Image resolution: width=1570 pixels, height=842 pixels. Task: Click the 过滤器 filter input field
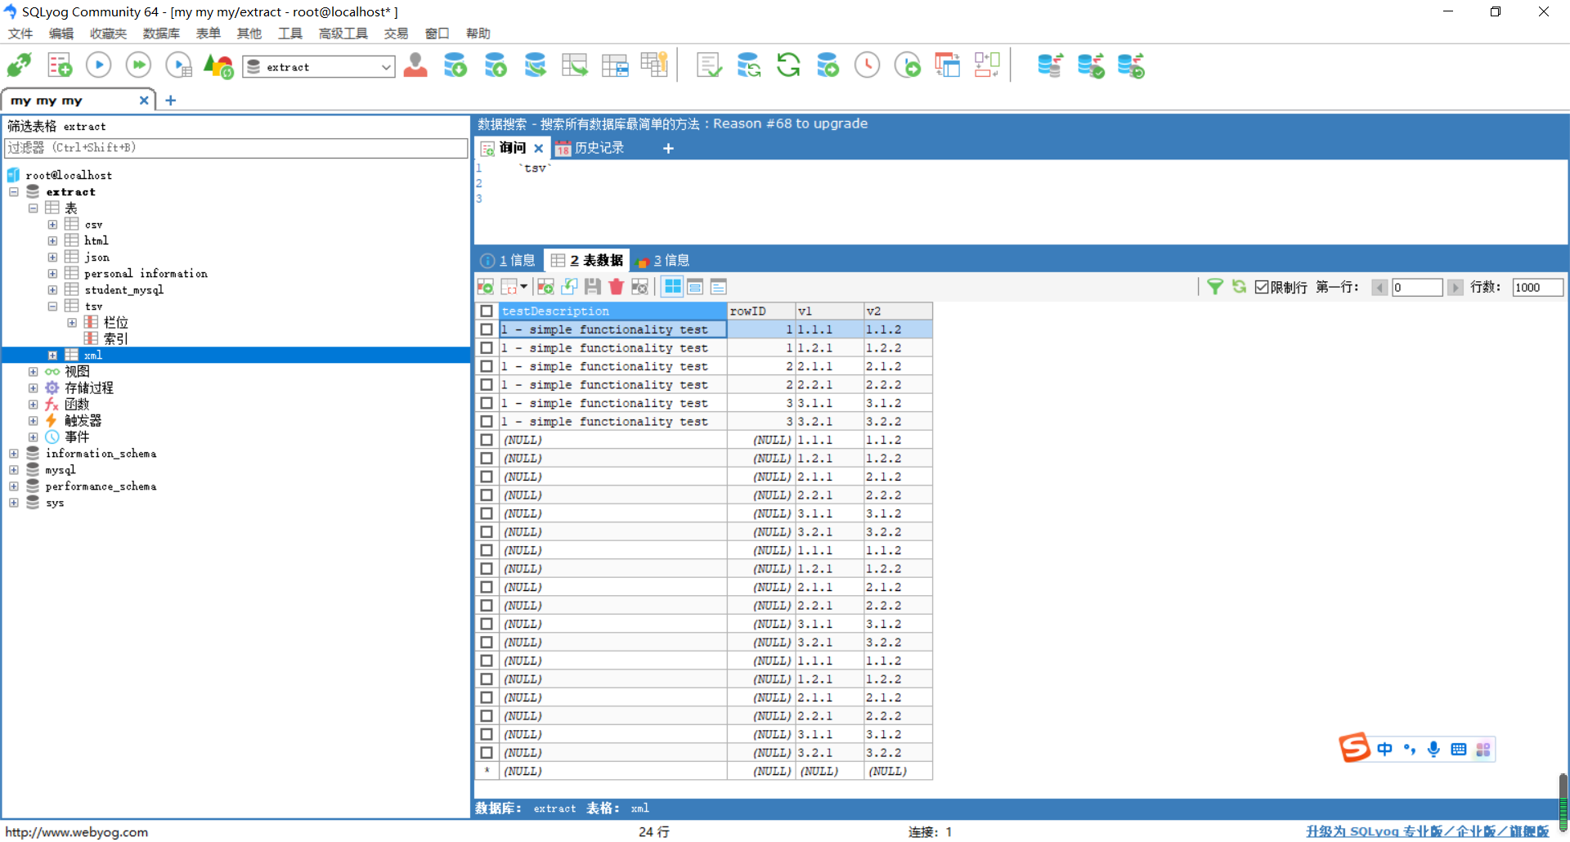pos(236,148)
